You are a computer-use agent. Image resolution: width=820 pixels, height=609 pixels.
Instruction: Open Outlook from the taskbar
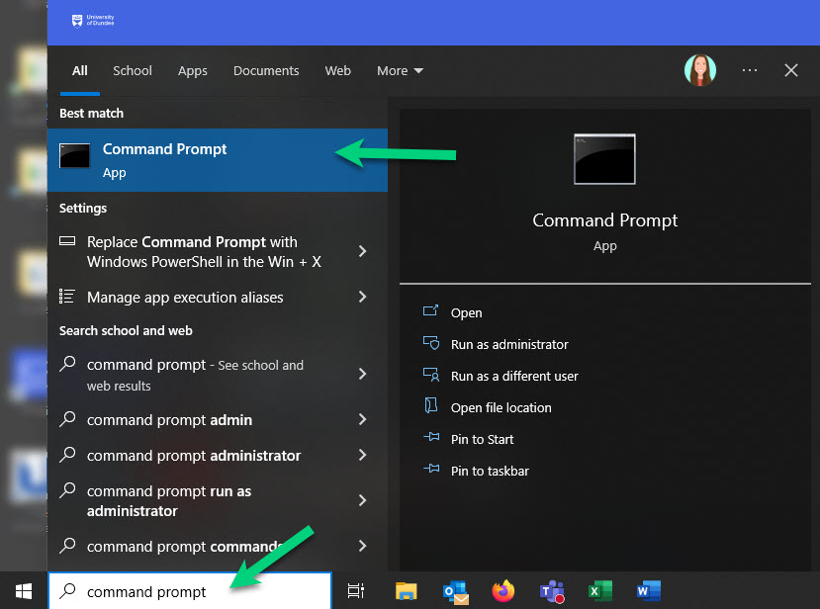tap(455, 592)
